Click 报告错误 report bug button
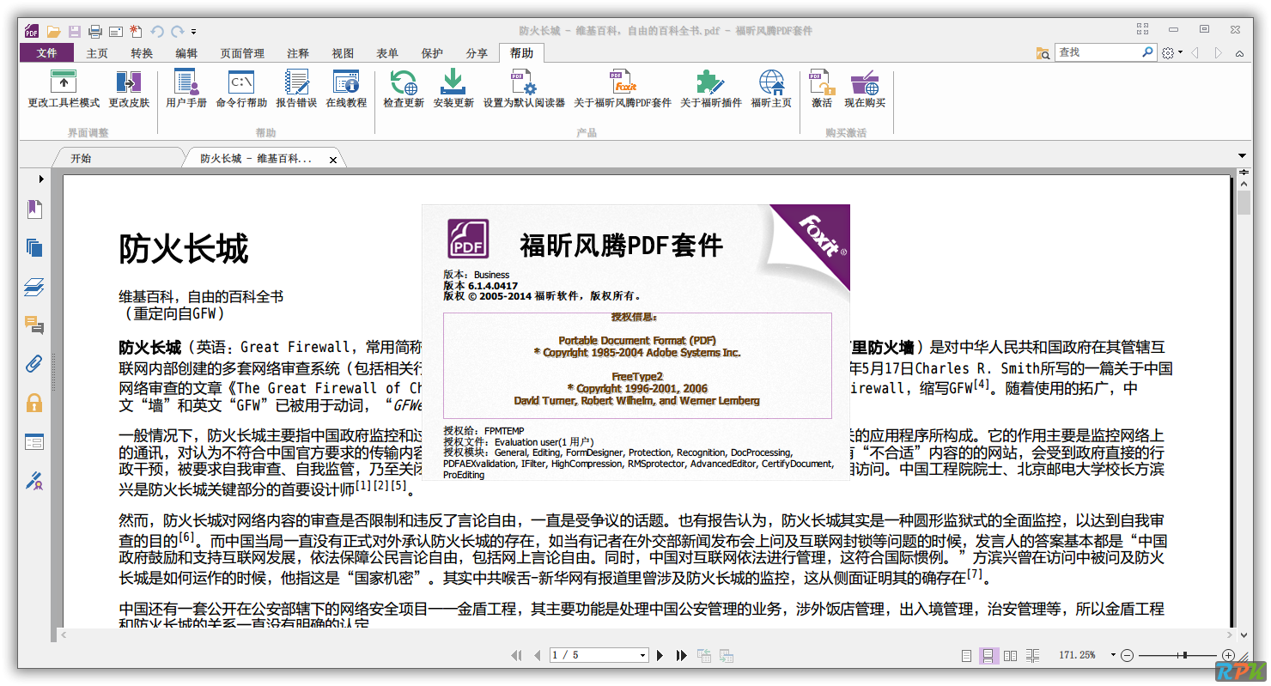The height and width of the screenshot is (686, 1271). tap(296, 89)
